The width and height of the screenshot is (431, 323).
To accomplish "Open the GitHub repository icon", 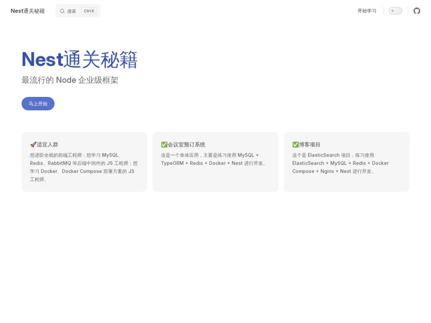I will 416,11.
